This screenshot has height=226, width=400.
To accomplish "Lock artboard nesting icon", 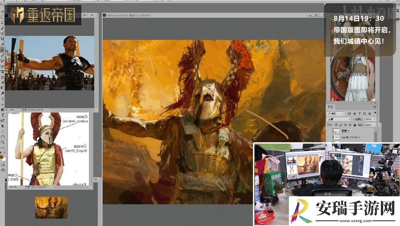I will [x=350, y=125].
